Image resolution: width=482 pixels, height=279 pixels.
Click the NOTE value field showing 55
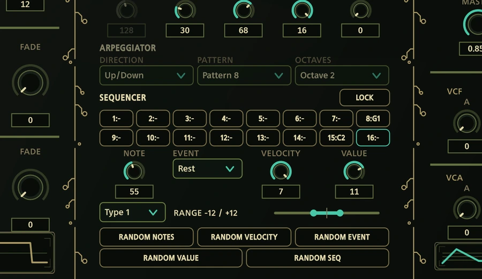pos(134,191)
